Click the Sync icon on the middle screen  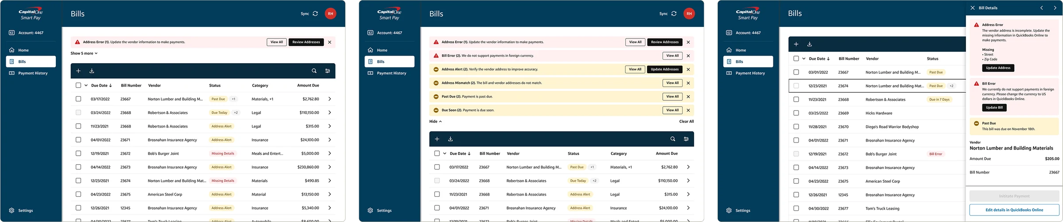click(674, 14)
